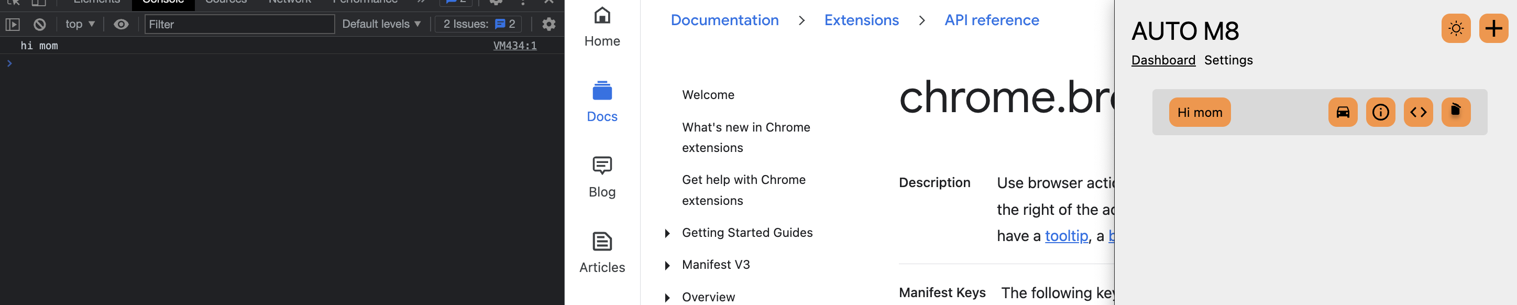
Task: Select the 'hi mom' console log message
Action: point(39,46)
